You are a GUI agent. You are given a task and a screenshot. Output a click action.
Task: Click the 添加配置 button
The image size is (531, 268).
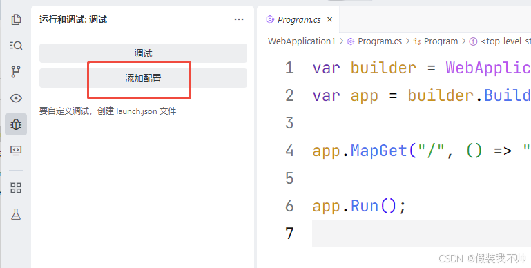point(143,78)
